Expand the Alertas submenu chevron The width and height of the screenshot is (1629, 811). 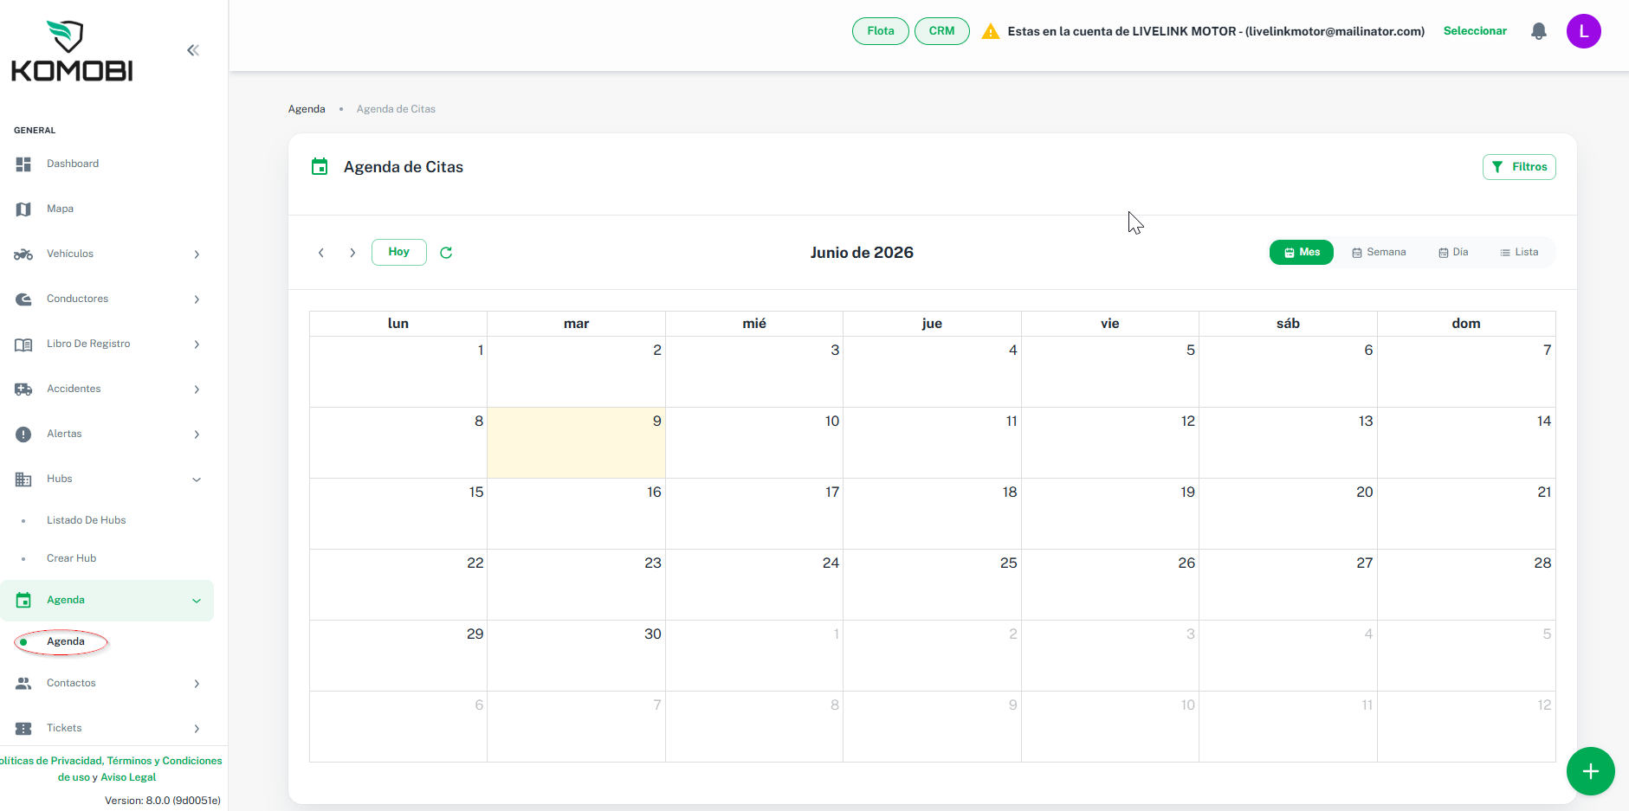pos(197,434)
